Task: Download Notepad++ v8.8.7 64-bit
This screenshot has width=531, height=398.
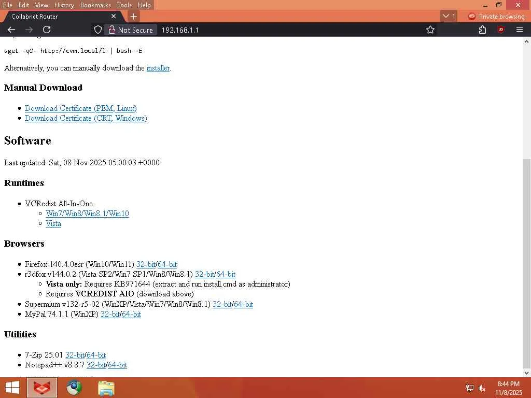Action: [118, 365]
